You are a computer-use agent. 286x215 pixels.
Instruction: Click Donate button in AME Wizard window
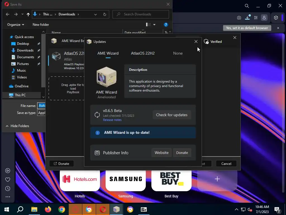(61, 163)
